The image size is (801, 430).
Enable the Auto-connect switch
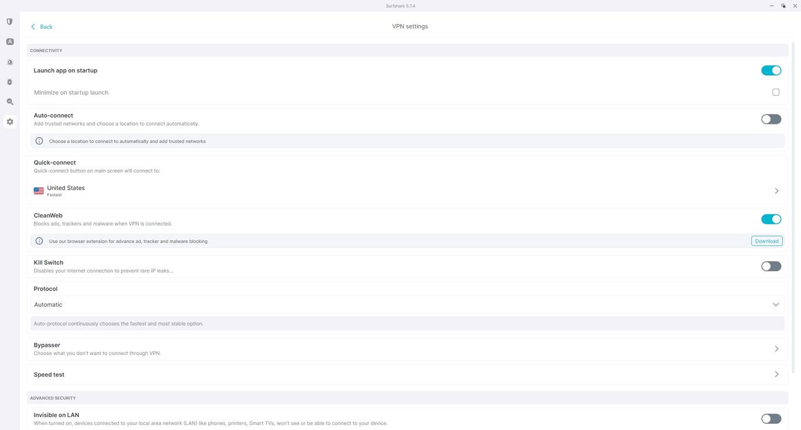pos(771,119)
